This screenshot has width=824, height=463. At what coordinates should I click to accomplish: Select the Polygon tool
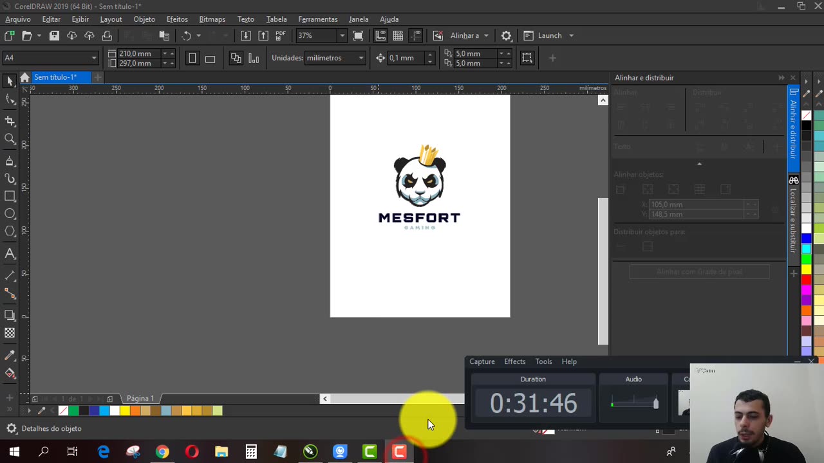coord(10,232)
